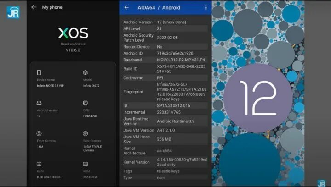Go back from My phone screen

tap(34, 7)
